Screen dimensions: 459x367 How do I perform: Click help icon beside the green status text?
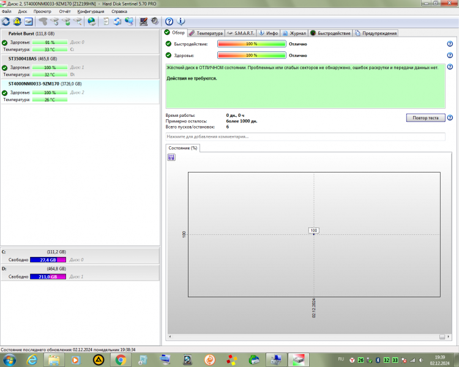coord(450,67)
